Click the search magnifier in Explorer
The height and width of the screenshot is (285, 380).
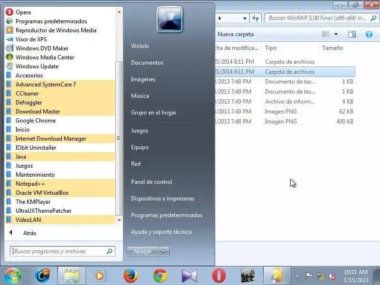click(373, 18)
